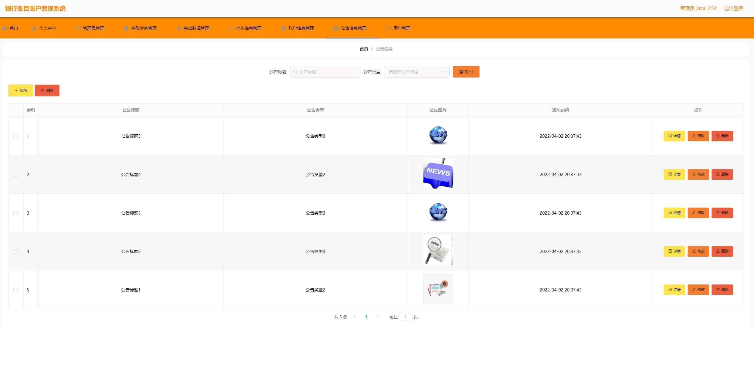This screenshot has height=378, width=754.
Task: Click 详情 button for 公告标题4
Action: pyautogui.click(x=674, y=174)
